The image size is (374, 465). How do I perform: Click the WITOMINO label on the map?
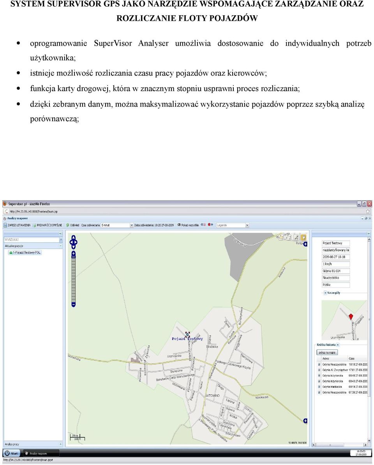click(212, 396)
